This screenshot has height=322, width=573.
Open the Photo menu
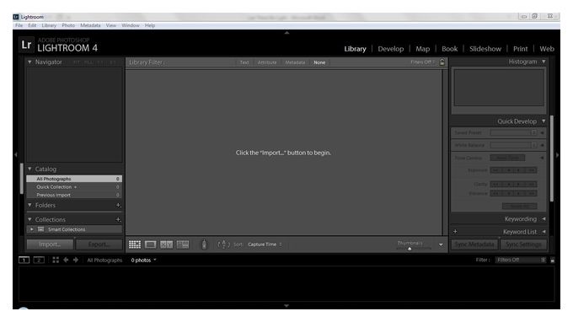[68, 25]
